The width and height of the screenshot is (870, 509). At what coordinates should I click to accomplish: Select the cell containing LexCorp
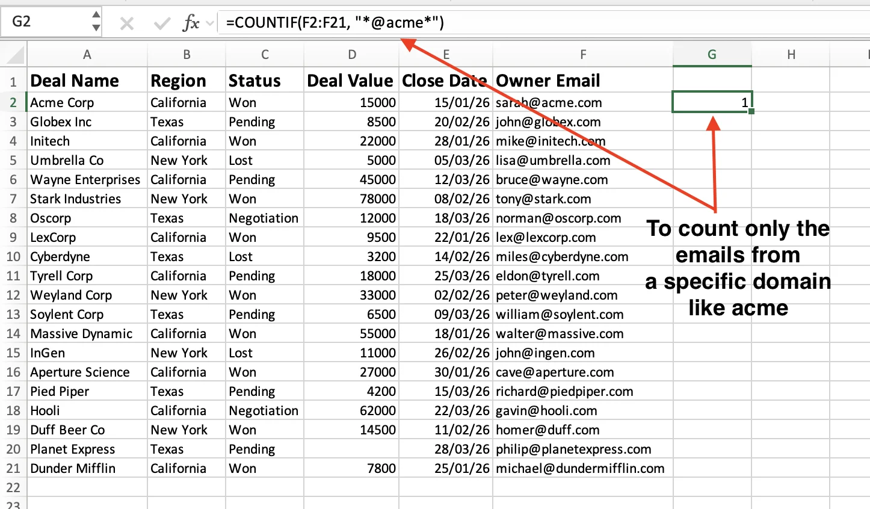pyautogui.click(x=87, y=238)
